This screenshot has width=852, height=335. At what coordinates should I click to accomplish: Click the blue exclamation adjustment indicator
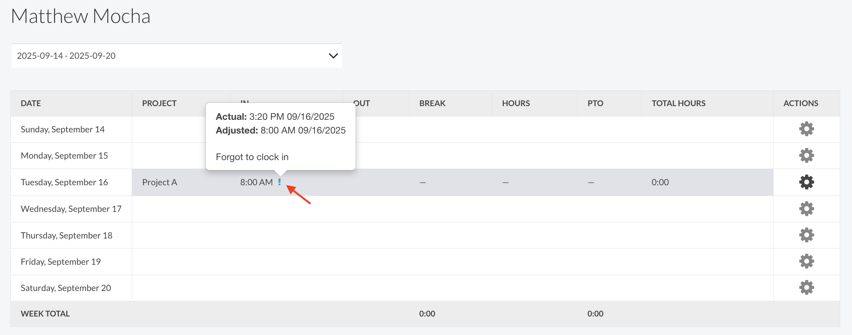(x=279, y=182)
